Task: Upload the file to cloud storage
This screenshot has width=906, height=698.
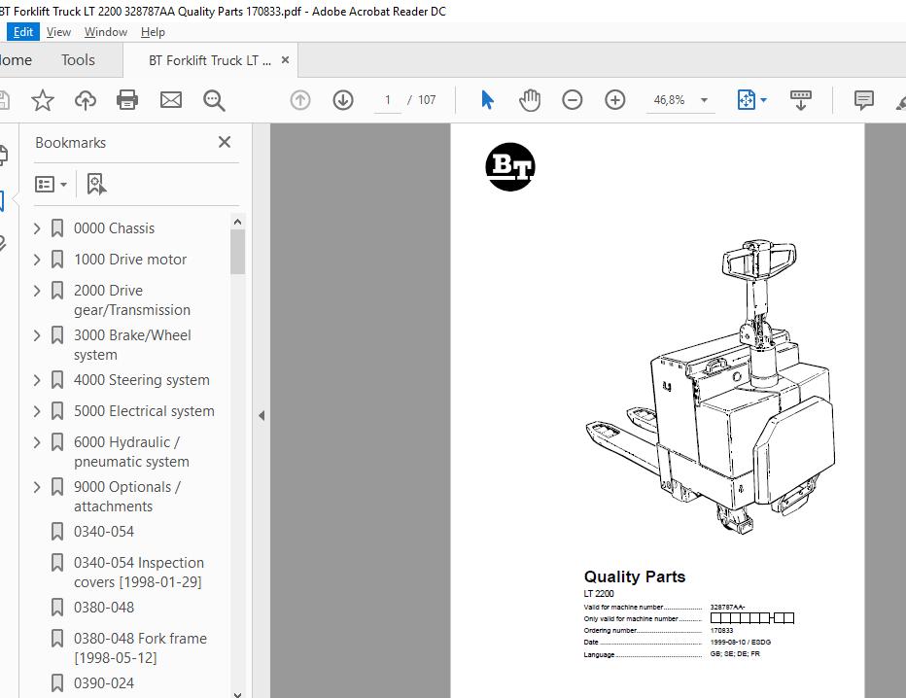Action: [86, 100]
